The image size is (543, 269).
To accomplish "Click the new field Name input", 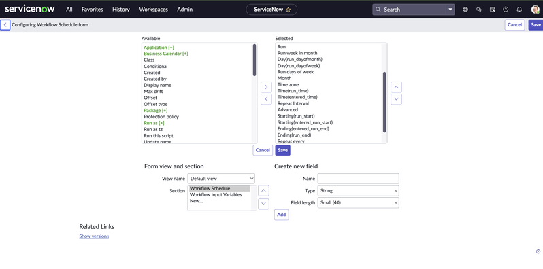I will [359, 179].
